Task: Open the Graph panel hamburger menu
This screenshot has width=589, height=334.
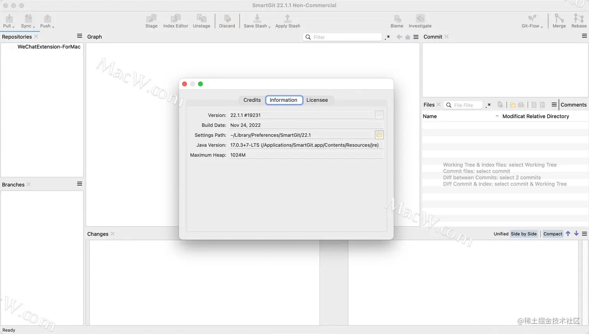Action: point(416,37)
